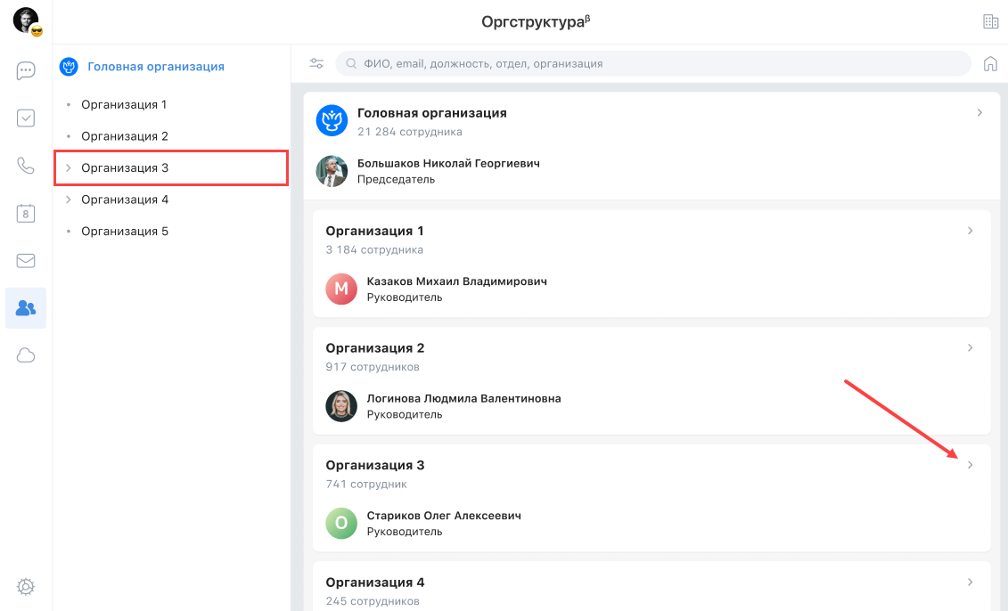1008x611 pixels.
Task: Open Большаков Николай Георгиевич profile
Action: [447, 164]
